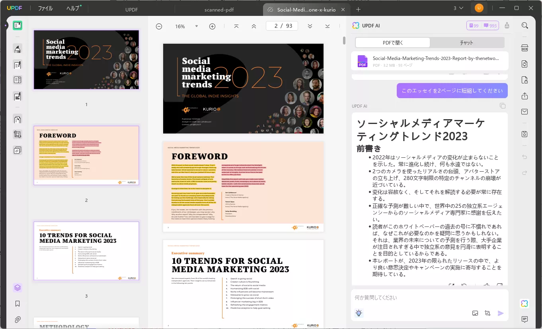Click the 何か質問してください input box
Viewport: 542px width, 329px height.
[429, 298]
